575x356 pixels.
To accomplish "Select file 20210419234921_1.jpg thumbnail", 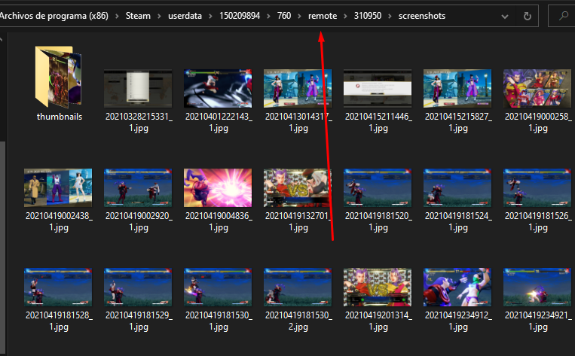I will coord(537,287).
